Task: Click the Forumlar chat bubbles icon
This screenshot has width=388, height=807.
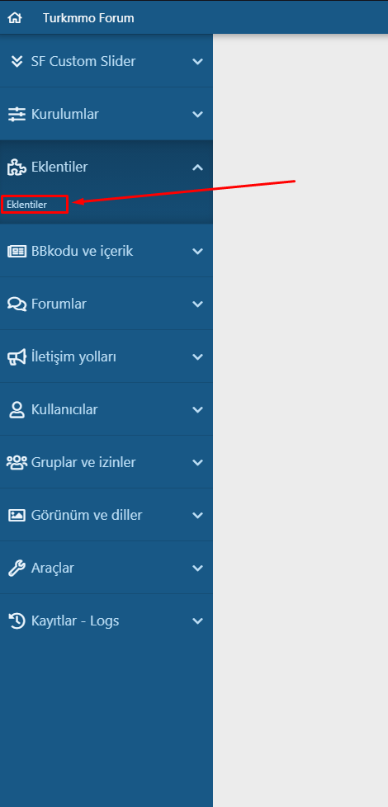Action: [x=17, y=304]
